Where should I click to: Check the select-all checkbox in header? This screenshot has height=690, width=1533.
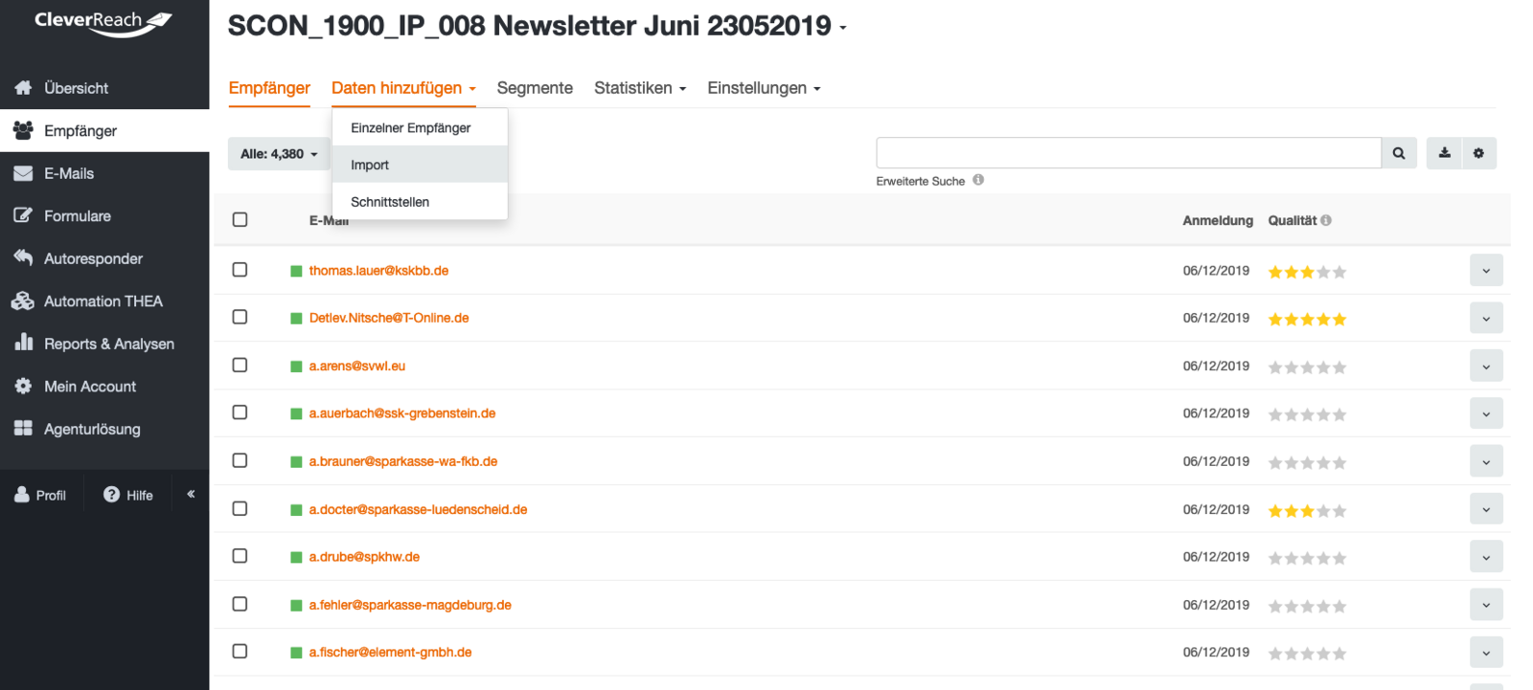240,220
